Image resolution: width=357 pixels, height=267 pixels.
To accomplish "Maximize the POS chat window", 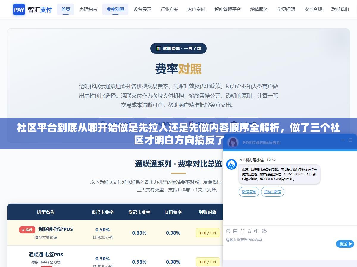I will pyautogui.click(x=351, y=140).
